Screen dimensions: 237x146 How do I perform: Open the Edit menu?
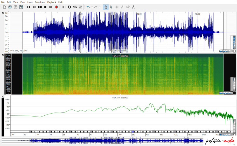9,2
